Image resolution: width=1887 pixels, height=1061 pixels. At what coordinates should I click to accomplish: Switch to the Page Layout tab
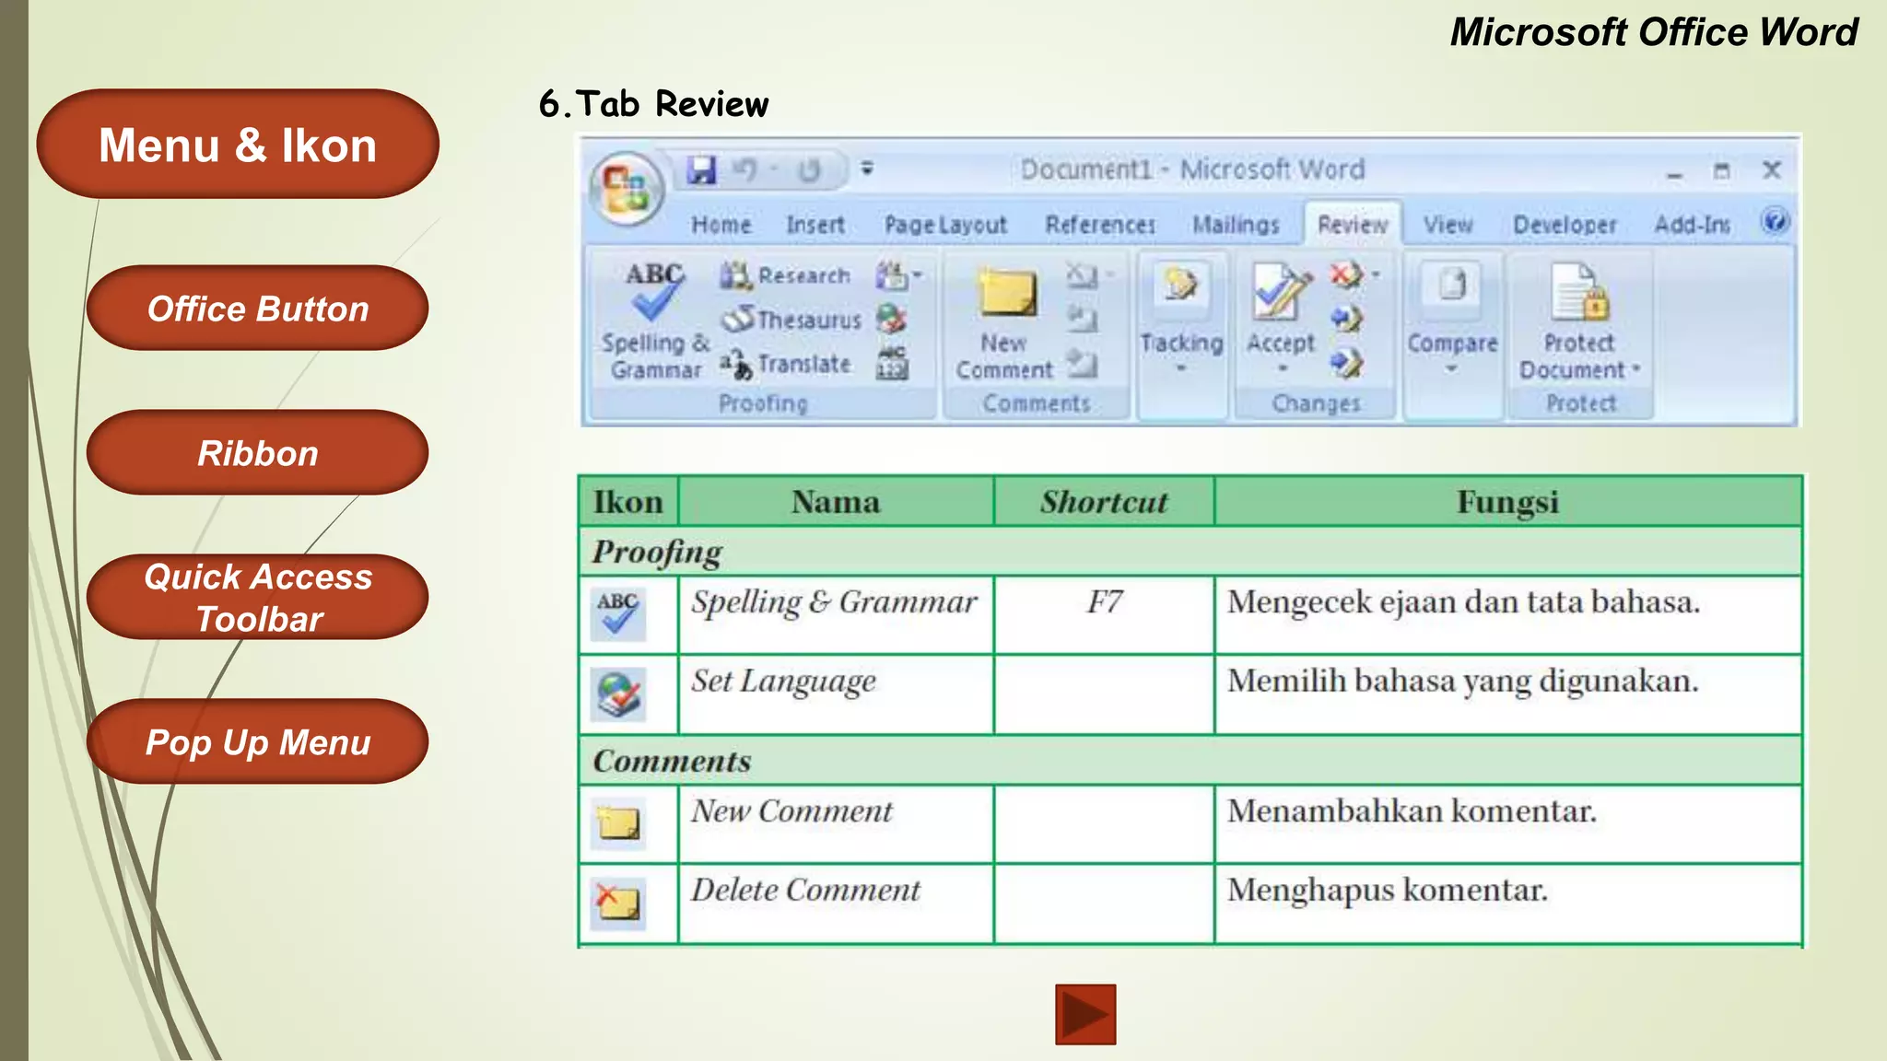(945, 225)
